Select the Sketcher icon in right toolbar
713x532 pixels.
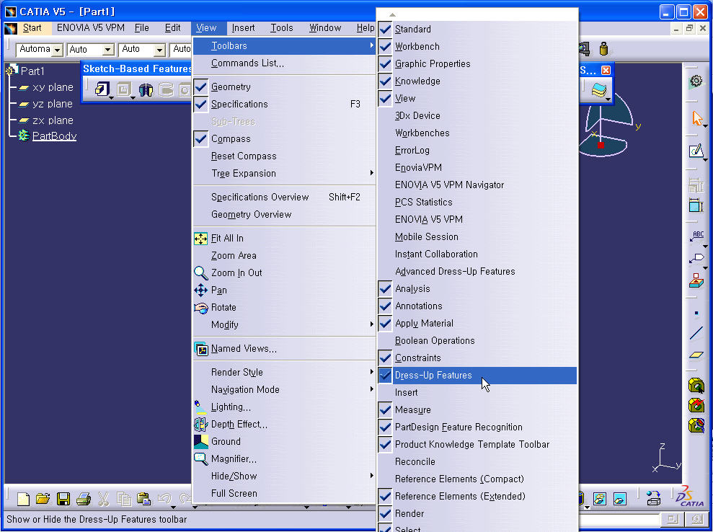tap(696, 151)
